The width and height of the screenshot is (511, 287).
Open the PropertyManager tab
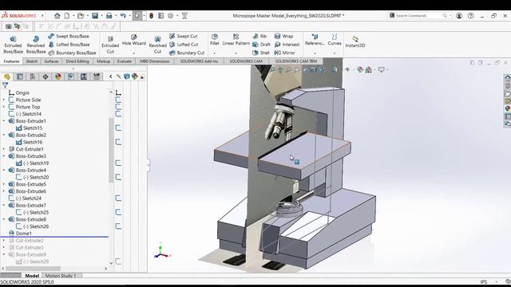pos(20,77)
